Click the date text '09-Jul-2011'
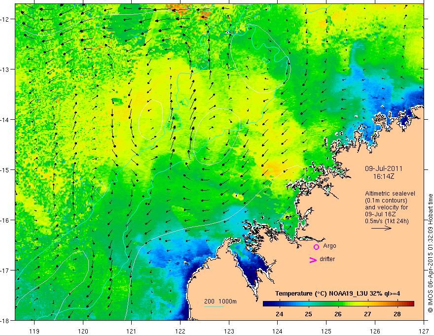 point(384,168)
